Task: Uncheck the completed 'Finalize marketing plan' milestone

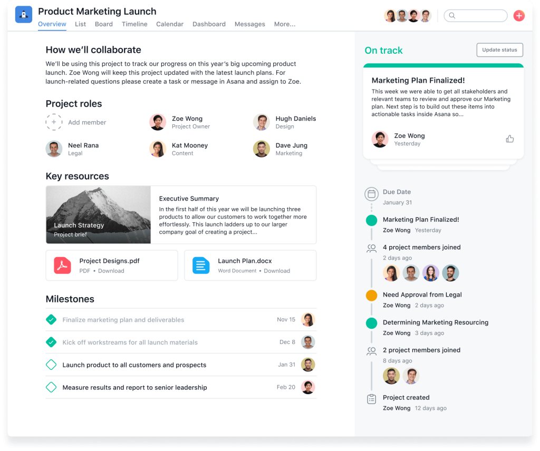Action: pos(51,319)
